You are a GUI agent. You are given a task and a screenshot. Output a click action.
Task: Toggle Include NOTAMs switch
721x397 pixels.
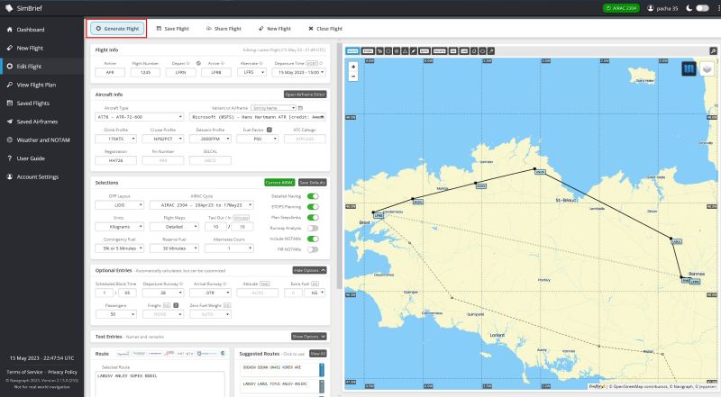[x=313, y=239]
